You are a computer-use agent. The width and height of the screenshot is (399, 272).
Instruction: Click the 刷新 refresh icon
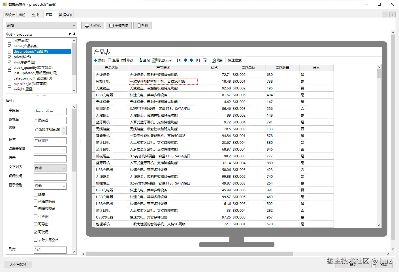coord(214,60)
